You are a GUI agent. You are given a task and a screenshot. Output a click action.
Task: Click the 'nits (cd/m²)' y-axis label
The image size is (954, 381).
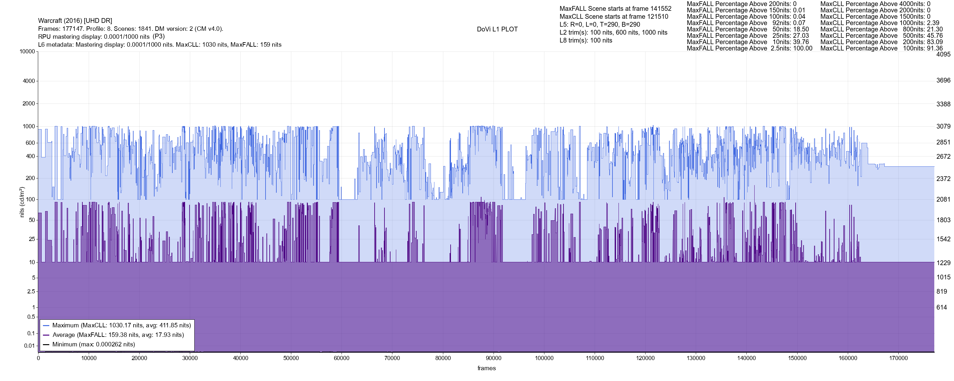pos(22,202)
